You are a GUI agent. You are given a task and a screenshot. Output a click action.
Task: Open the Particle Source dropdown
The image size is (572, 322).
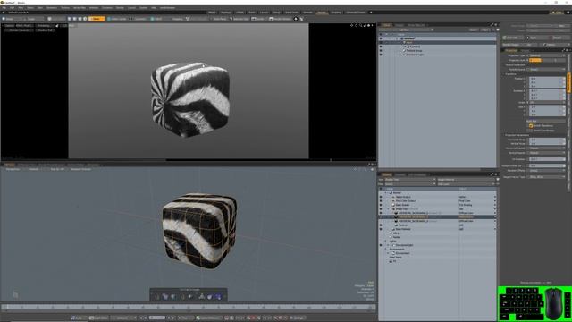(547, 69)
